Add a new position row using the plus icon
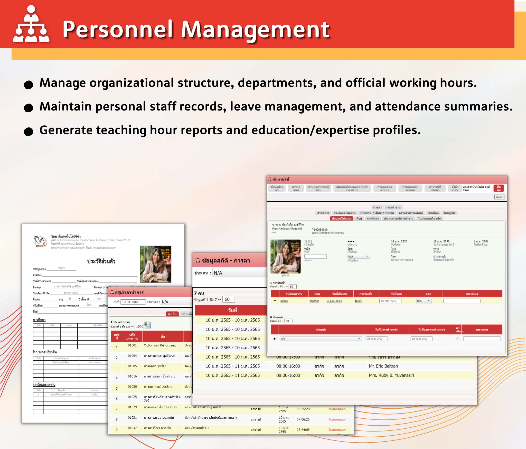Screen dimensions: 526x449 click(x=274, y=339)
